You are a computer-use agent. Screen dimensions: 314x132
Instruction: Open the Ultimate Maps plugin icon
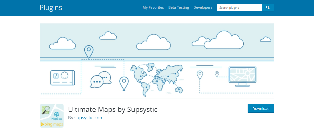(52, 116)
